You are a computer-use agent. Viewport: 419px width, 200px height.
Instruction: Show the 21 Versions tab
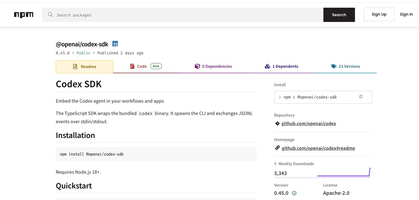pyautogui.click(x=346, y=66)
